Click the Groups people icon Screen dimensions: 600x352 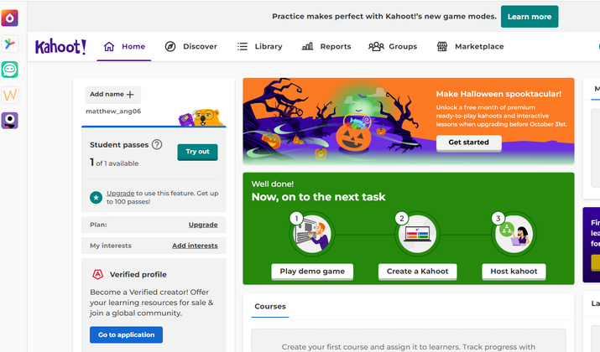[376, 47]
